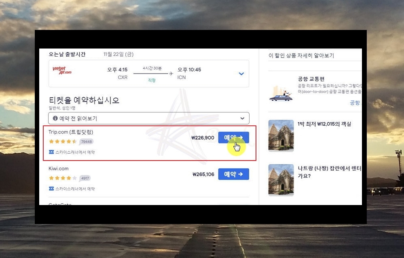The width and height of the screenshot is (404, 258).
Task: Click '이 할인 상품 자세히 알아보기' heading
Action: (301, 55)
